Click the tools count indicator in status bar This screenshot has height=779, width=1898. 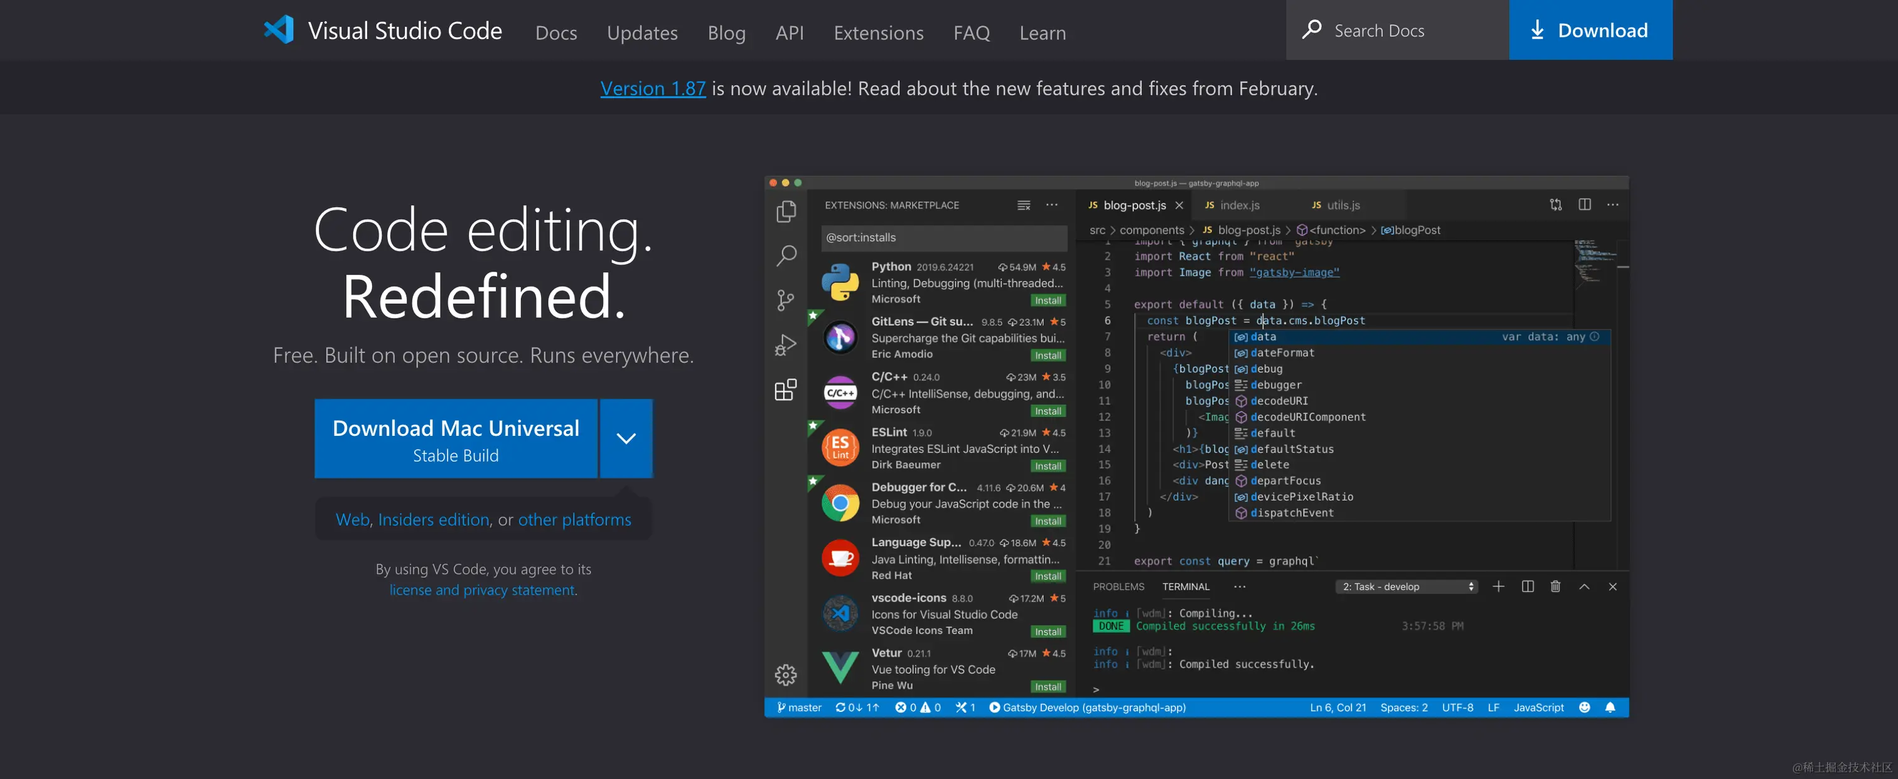[x=965, y=707]
